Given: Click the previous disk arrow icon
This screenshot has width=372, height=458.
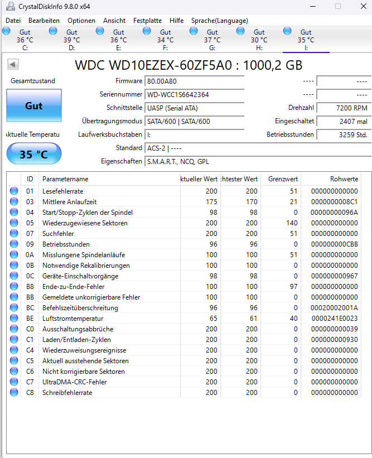Looking at the screenshot, I should [13, 65].
